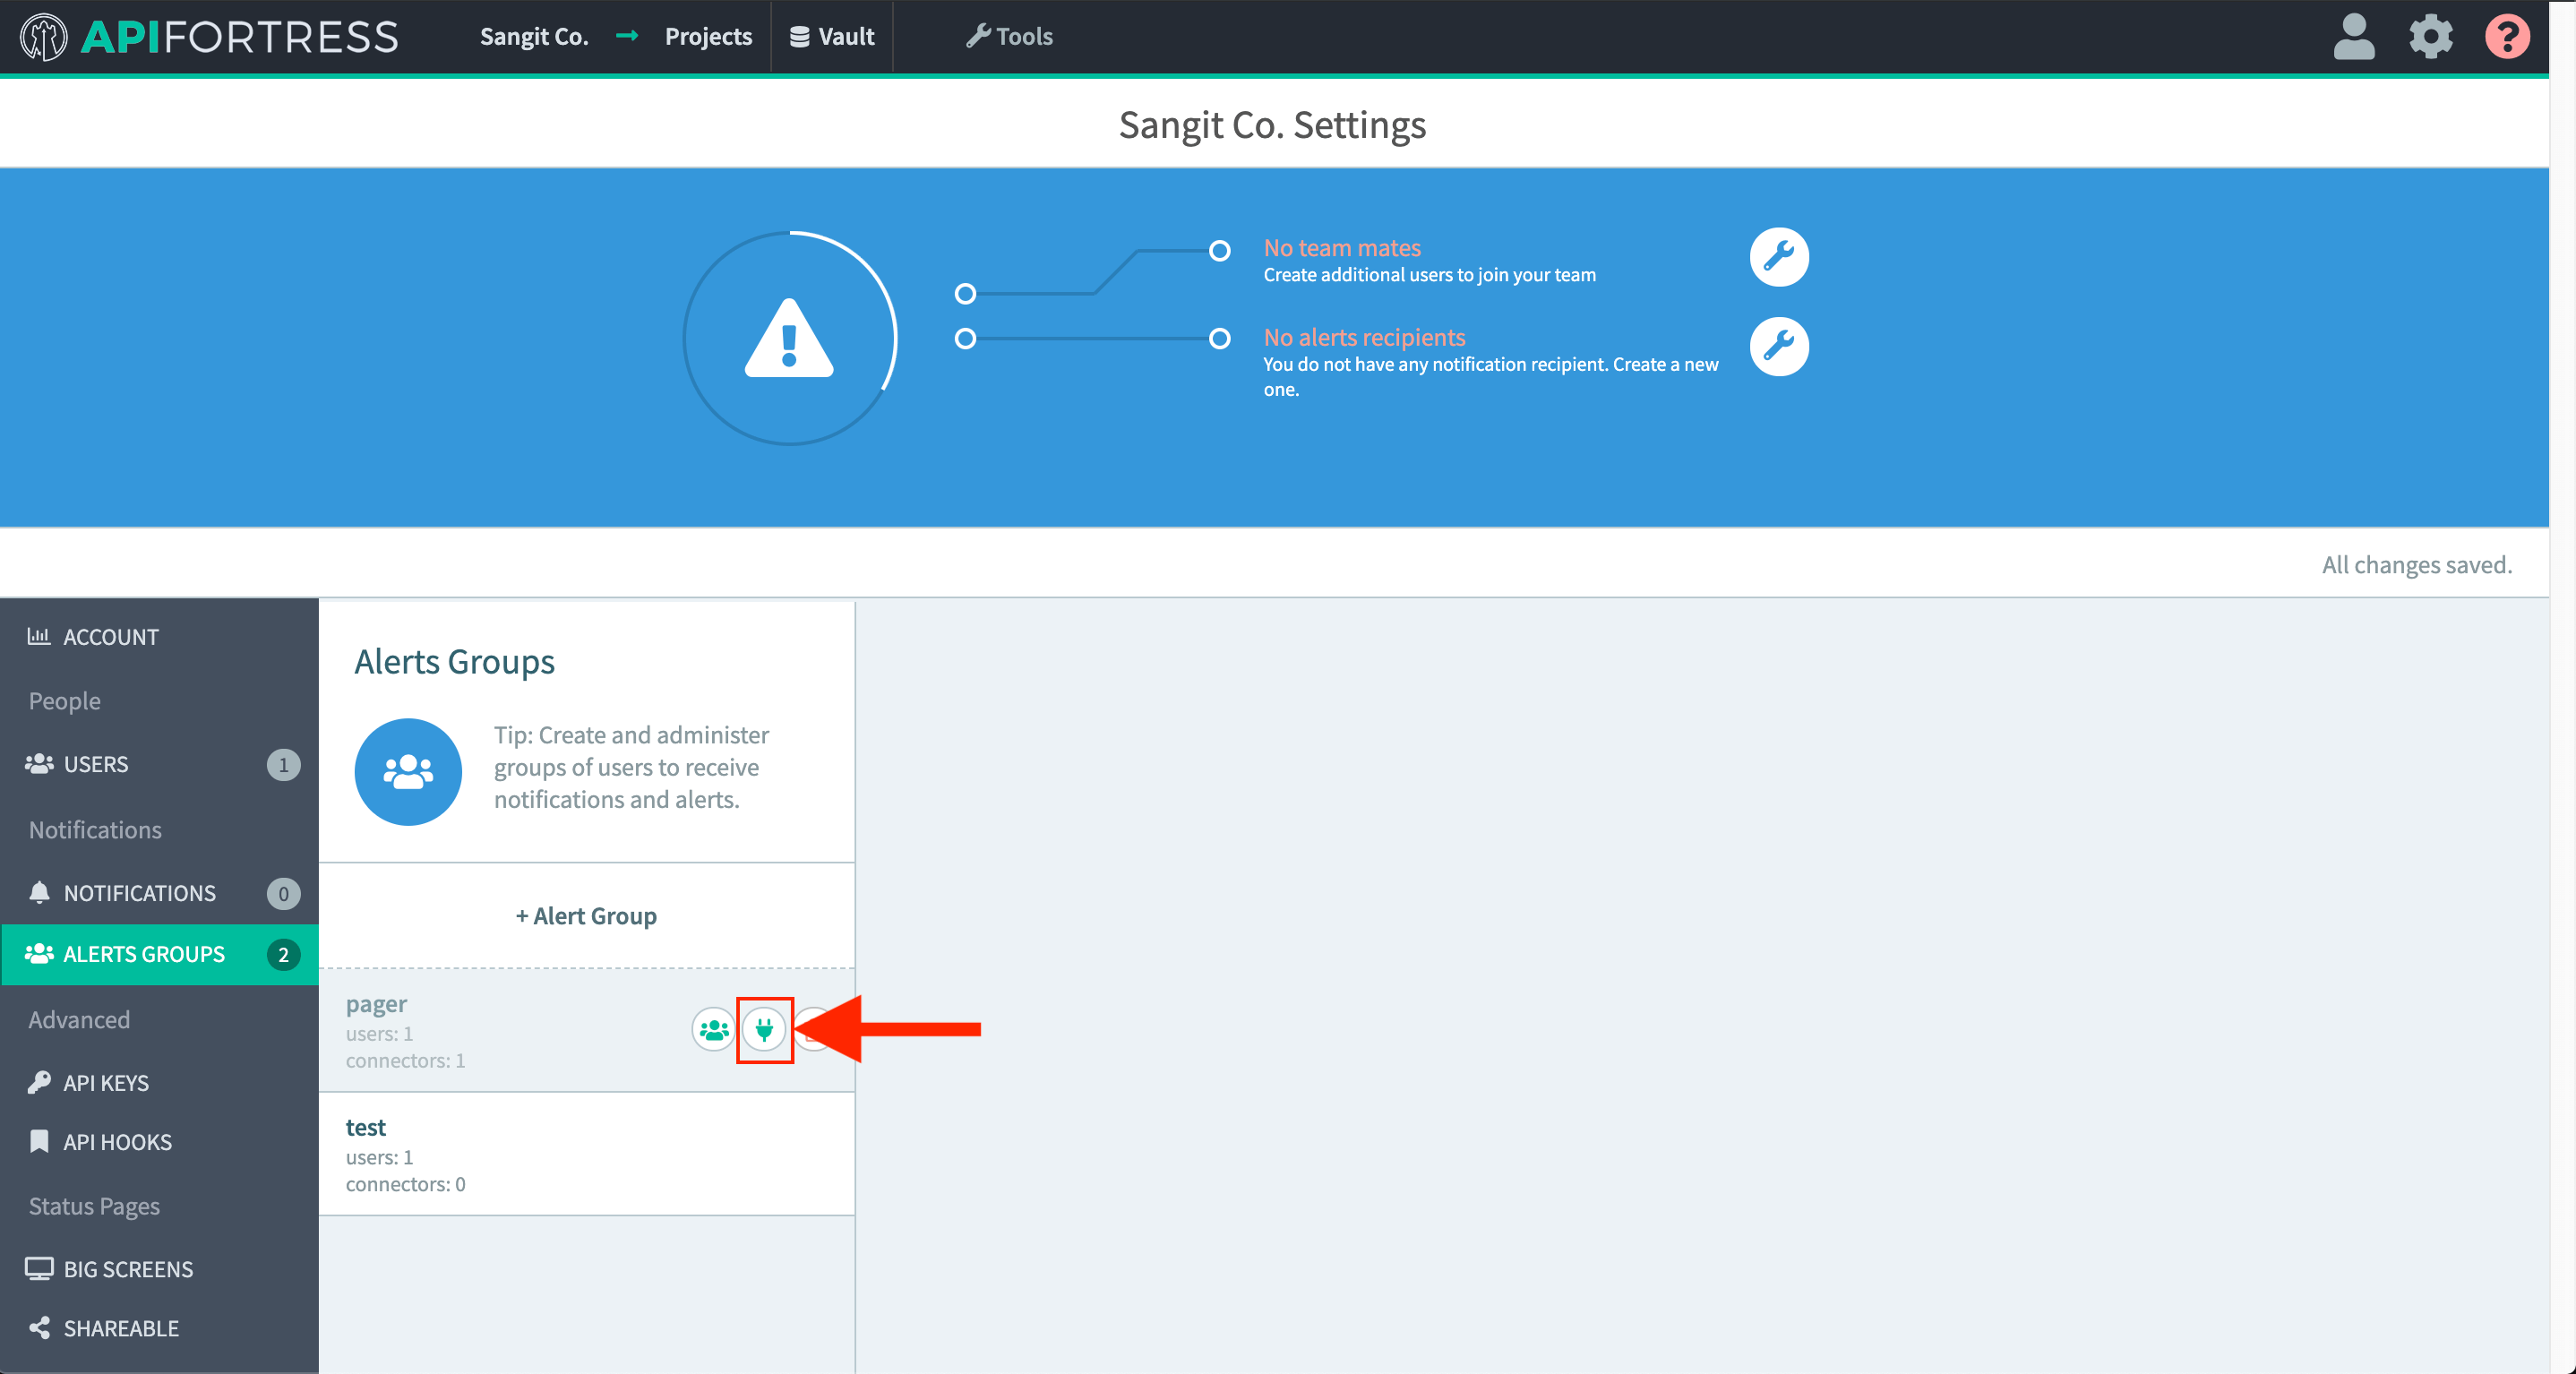The width and height of the screenshot is (2576, 1374).
Task: Click the warning triangle status circle
Action: click(789, 338)
